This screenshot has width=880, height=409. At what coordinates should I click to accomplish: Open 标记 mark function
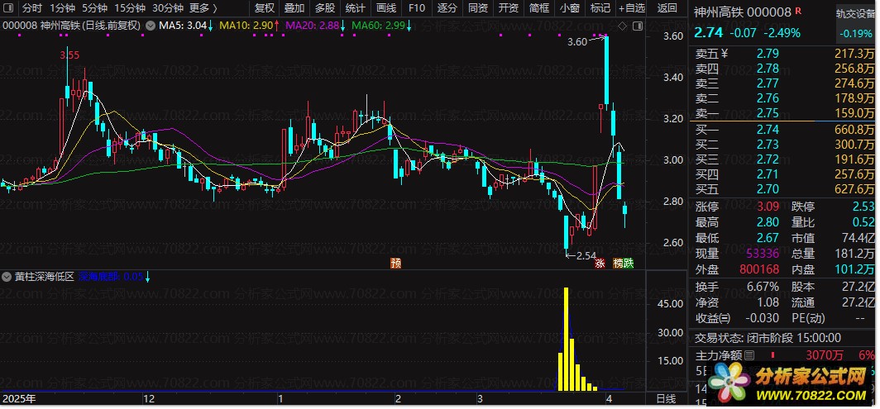click(600, 8)
